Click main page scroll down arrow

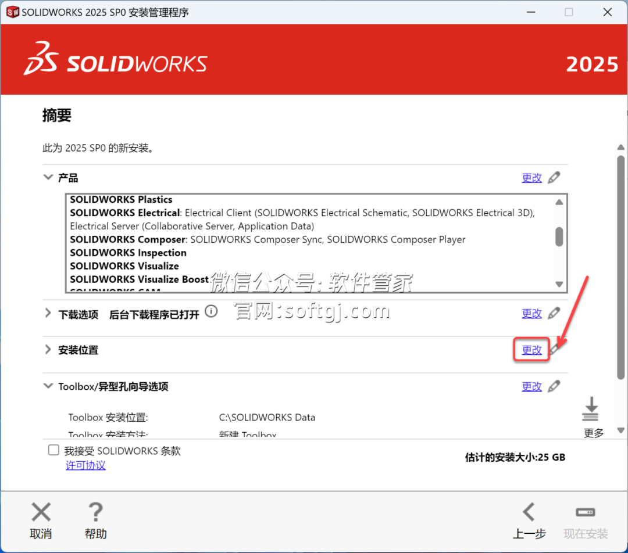tap(621, 430)
